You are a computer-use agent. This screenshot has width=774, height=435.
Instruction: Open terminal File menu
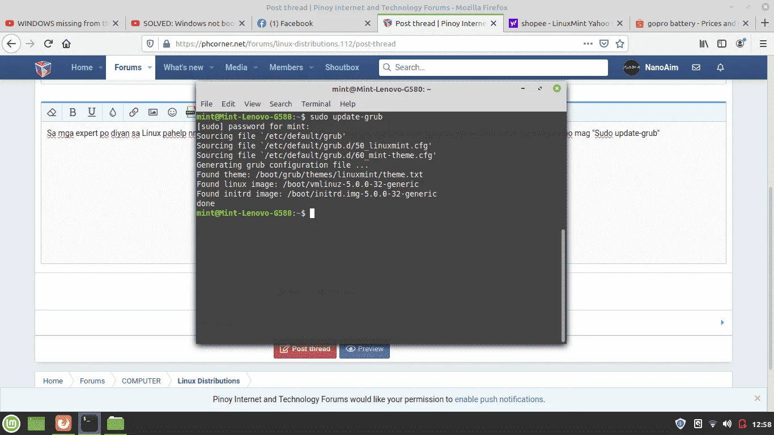click(x=206, y=104)
